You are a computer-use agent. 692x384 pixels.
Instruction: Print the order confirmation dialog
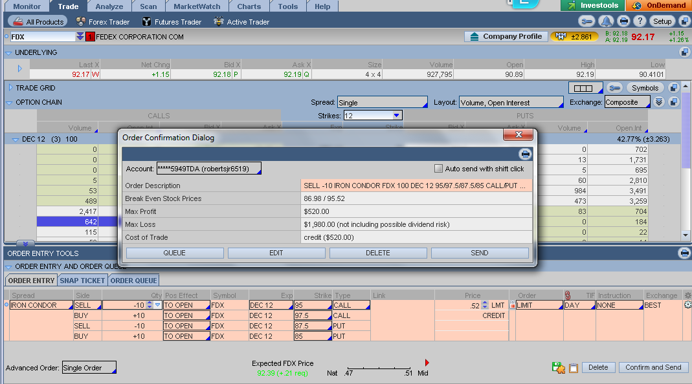tap(525, 154)
